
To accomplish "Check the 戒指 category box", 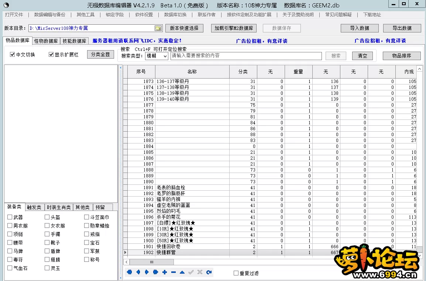I will point(86,234).
